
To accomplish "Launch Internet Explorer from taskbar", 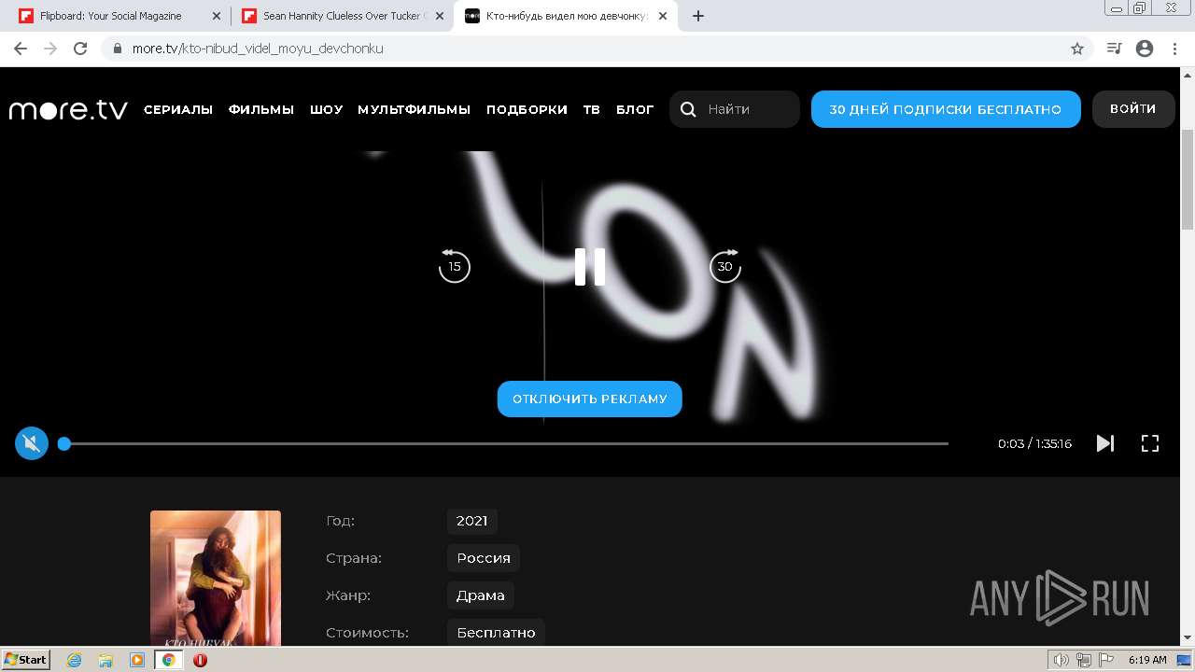I will click(74, 660).
